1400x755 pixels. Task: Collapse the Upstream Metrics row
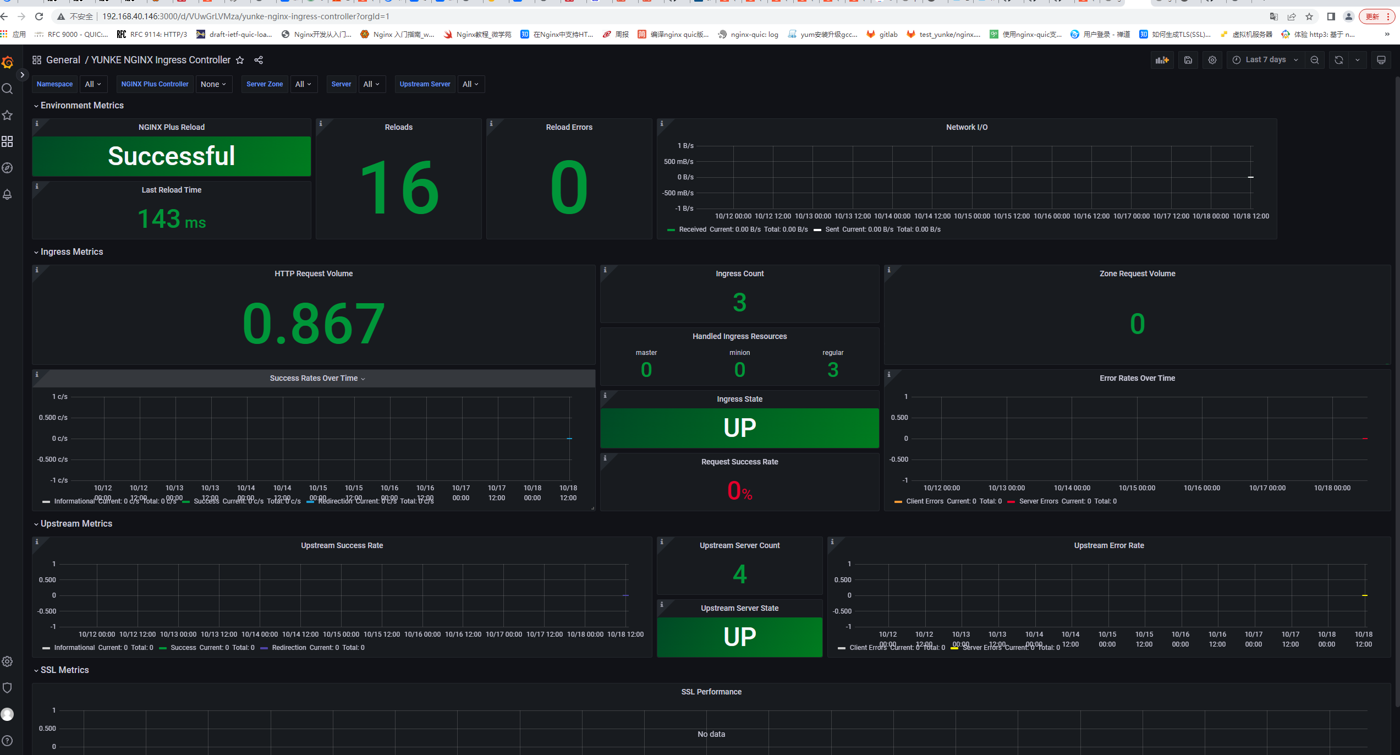point(73,524)
